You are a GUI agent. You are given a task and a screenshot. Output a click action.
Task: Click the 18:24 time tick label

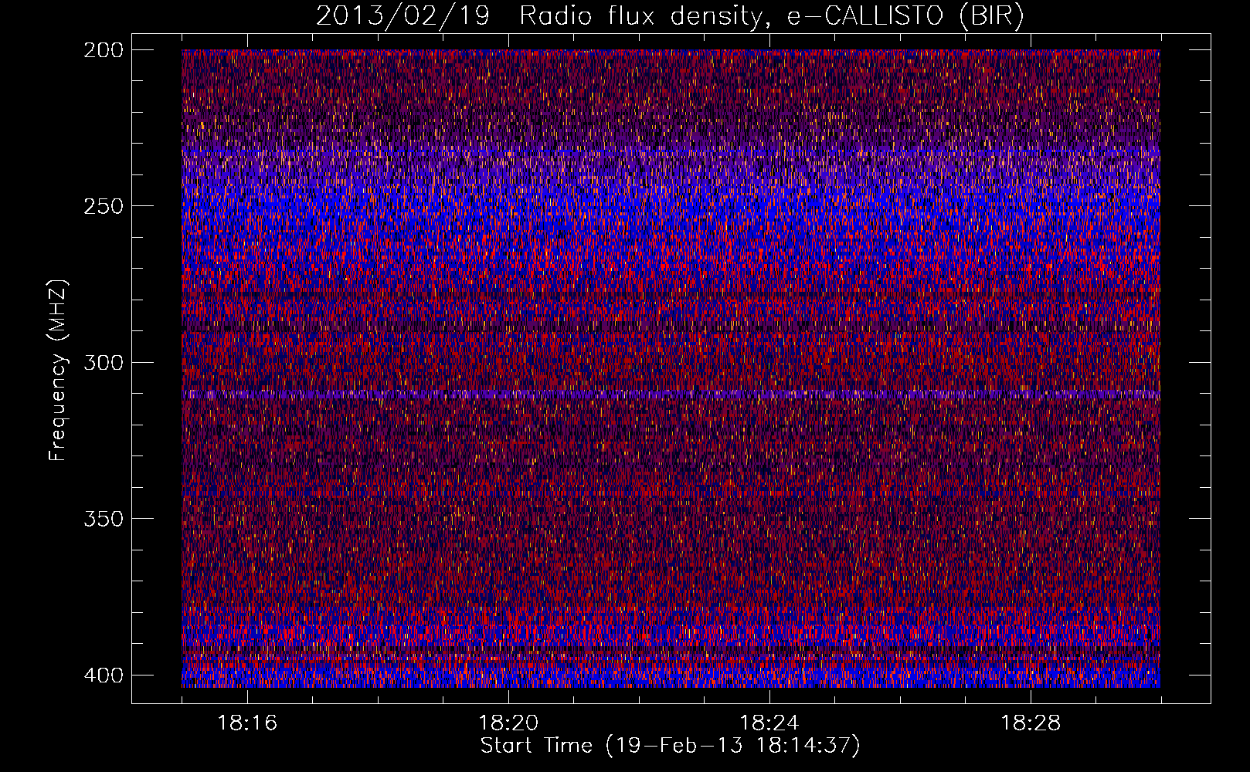click(x=769, y=723)
